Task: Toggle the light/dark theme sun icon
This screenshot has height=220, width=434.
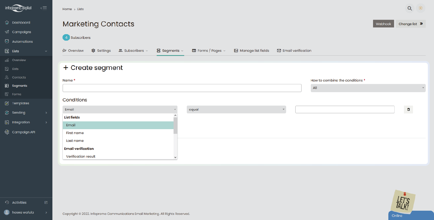Action: 421,8
